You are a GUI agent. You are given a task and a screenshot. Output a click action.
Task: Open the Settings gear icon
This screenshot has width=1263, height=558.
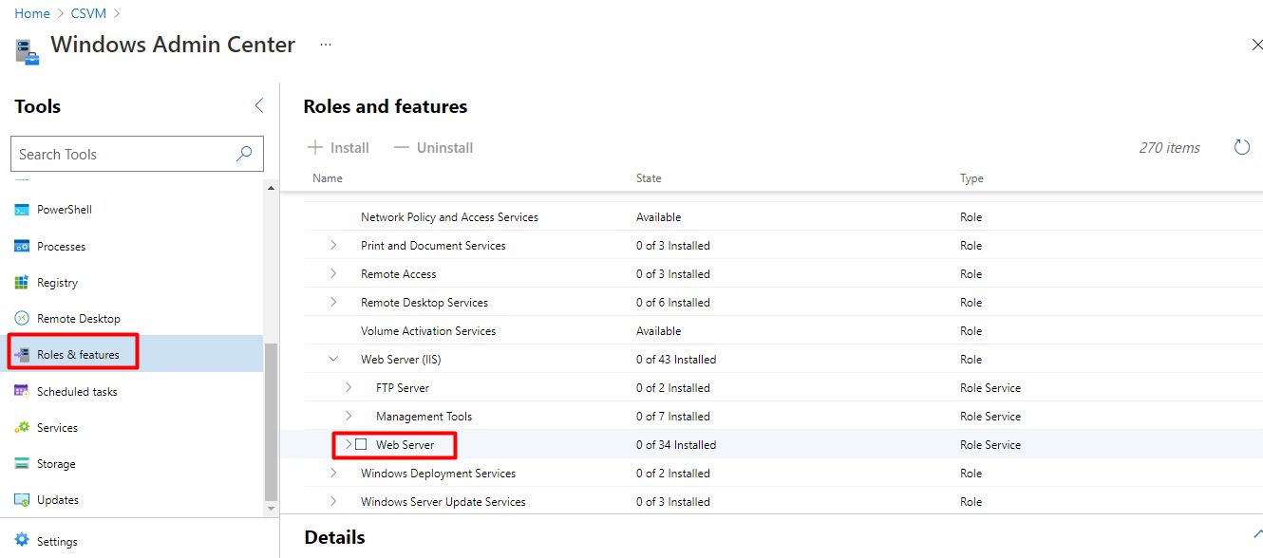(22, 541)
